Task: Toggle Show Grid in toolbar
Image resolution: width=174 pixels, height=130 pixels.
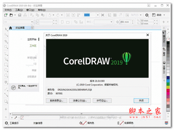Action: [115, 15]
